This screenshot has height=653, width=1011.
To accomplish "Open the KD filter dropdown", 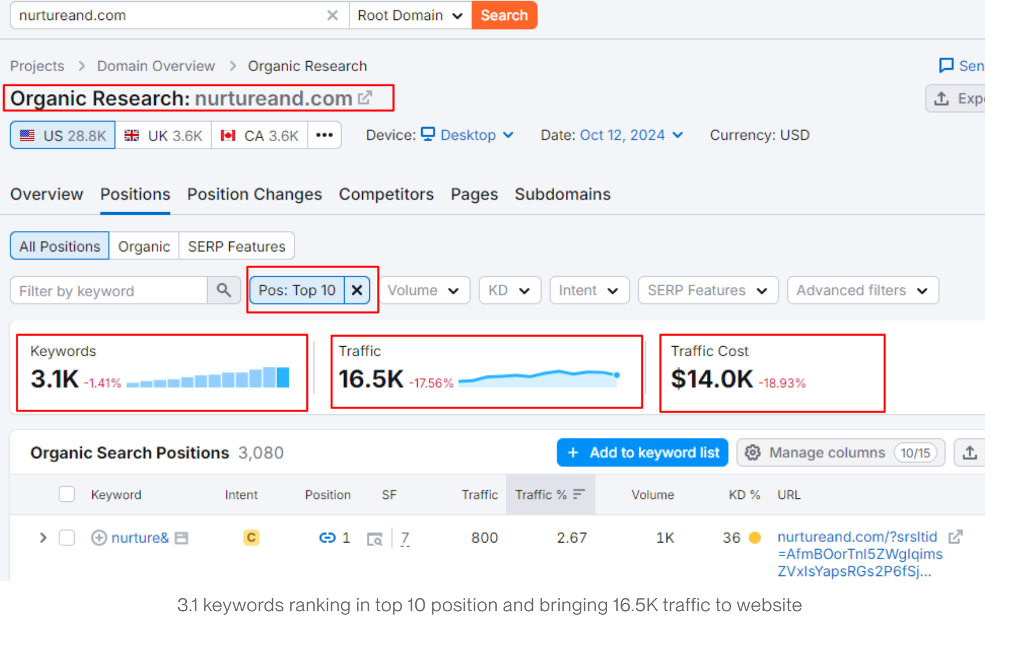I will click(x=510, y=290).
